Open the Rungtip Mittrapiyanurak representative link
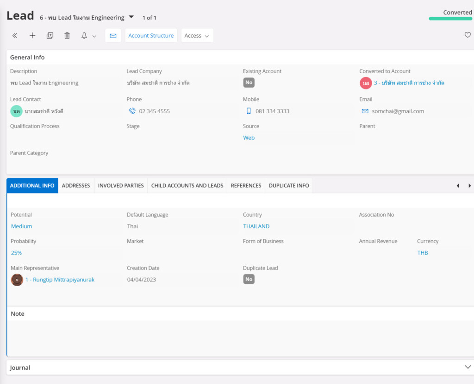 [x=60, y=280]
